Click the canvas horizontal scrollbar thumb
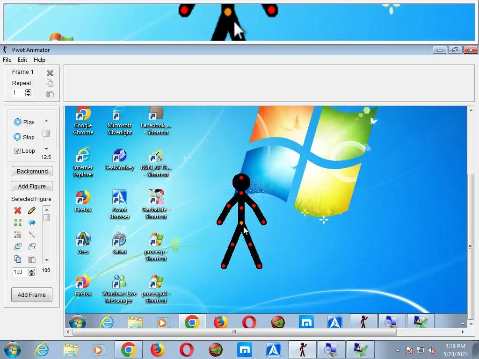Viewport: 479px width, 359px height. click(235, 332)
